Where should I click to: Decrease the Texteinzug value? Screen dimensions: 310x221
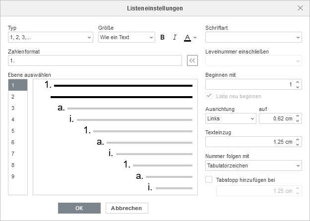(x=298, y=144)
